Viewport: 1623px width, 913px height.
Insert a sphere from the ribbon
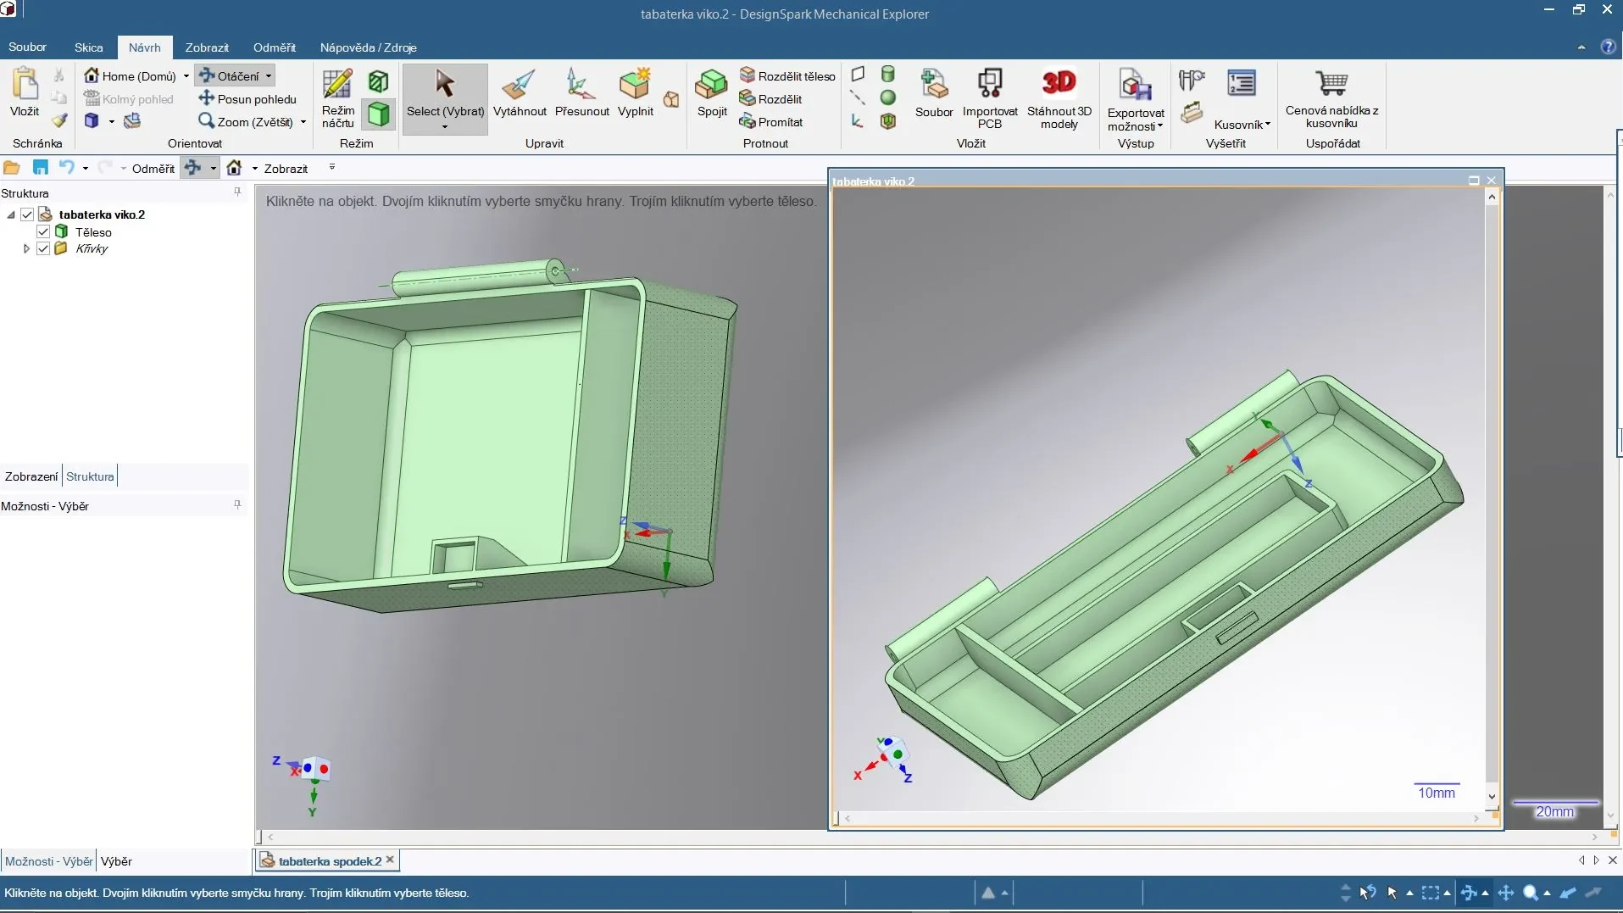pos(888,97)
